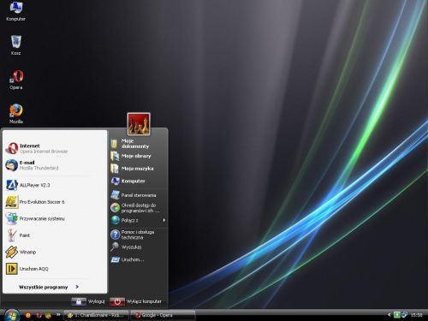Click the 15:58 taskbar clock

[x=417, y=315]
